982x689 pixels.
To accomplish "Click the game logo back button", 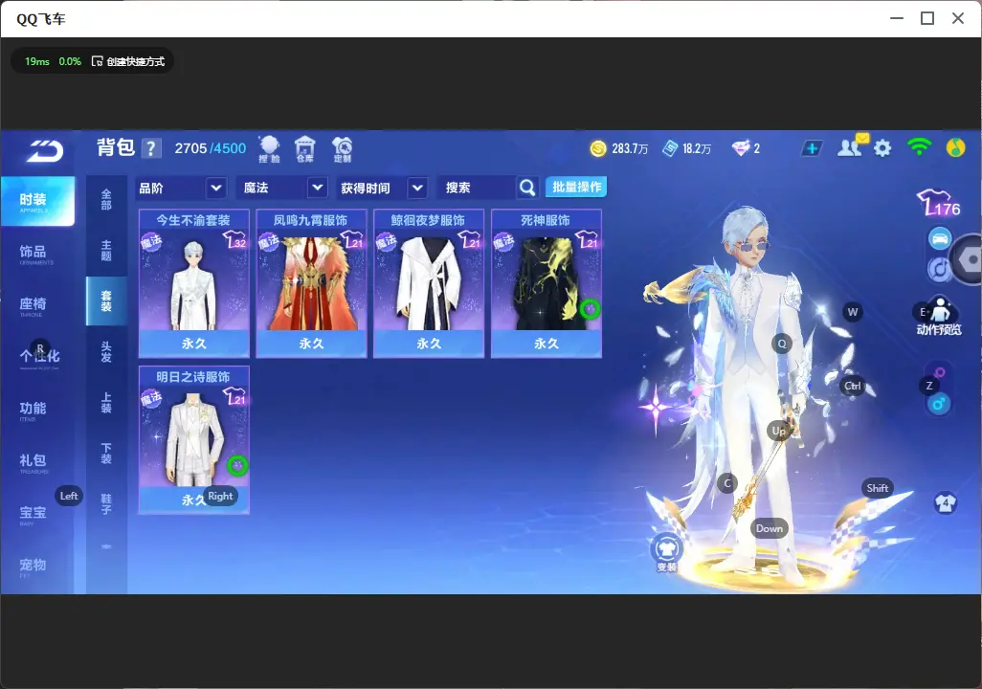I will [x=45, y=150].
